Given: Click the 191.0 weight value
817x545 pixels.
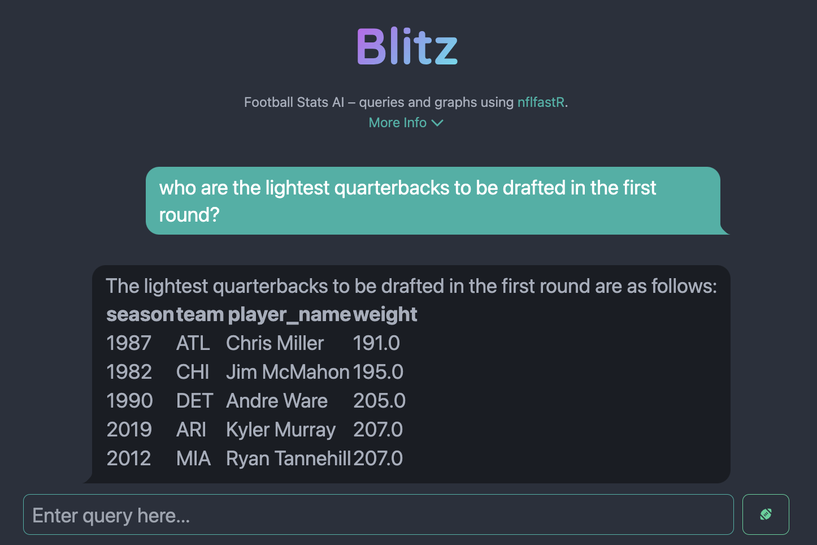Looking at the screenshot, I should (376, 343).
